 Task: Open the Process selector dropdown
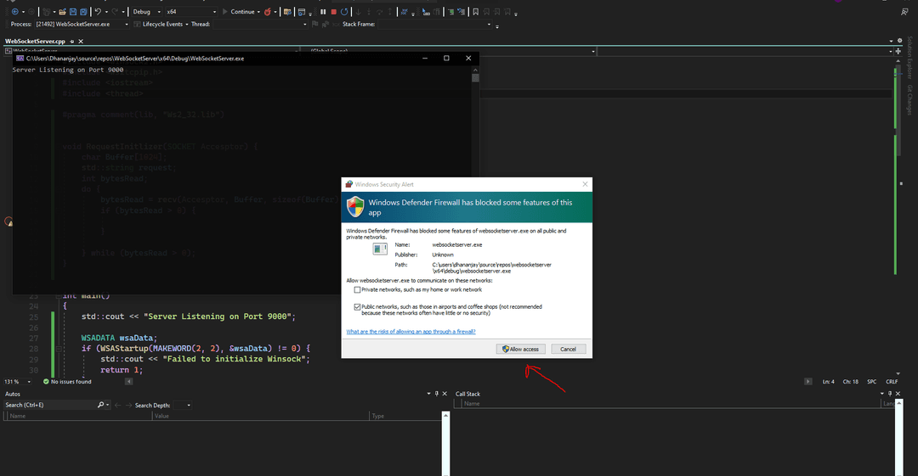[82, 24]
